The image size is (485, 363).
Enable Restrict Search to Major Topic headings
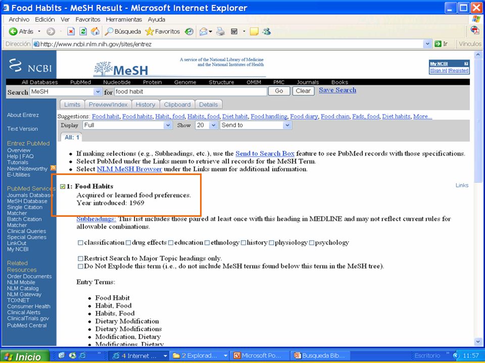80,258
